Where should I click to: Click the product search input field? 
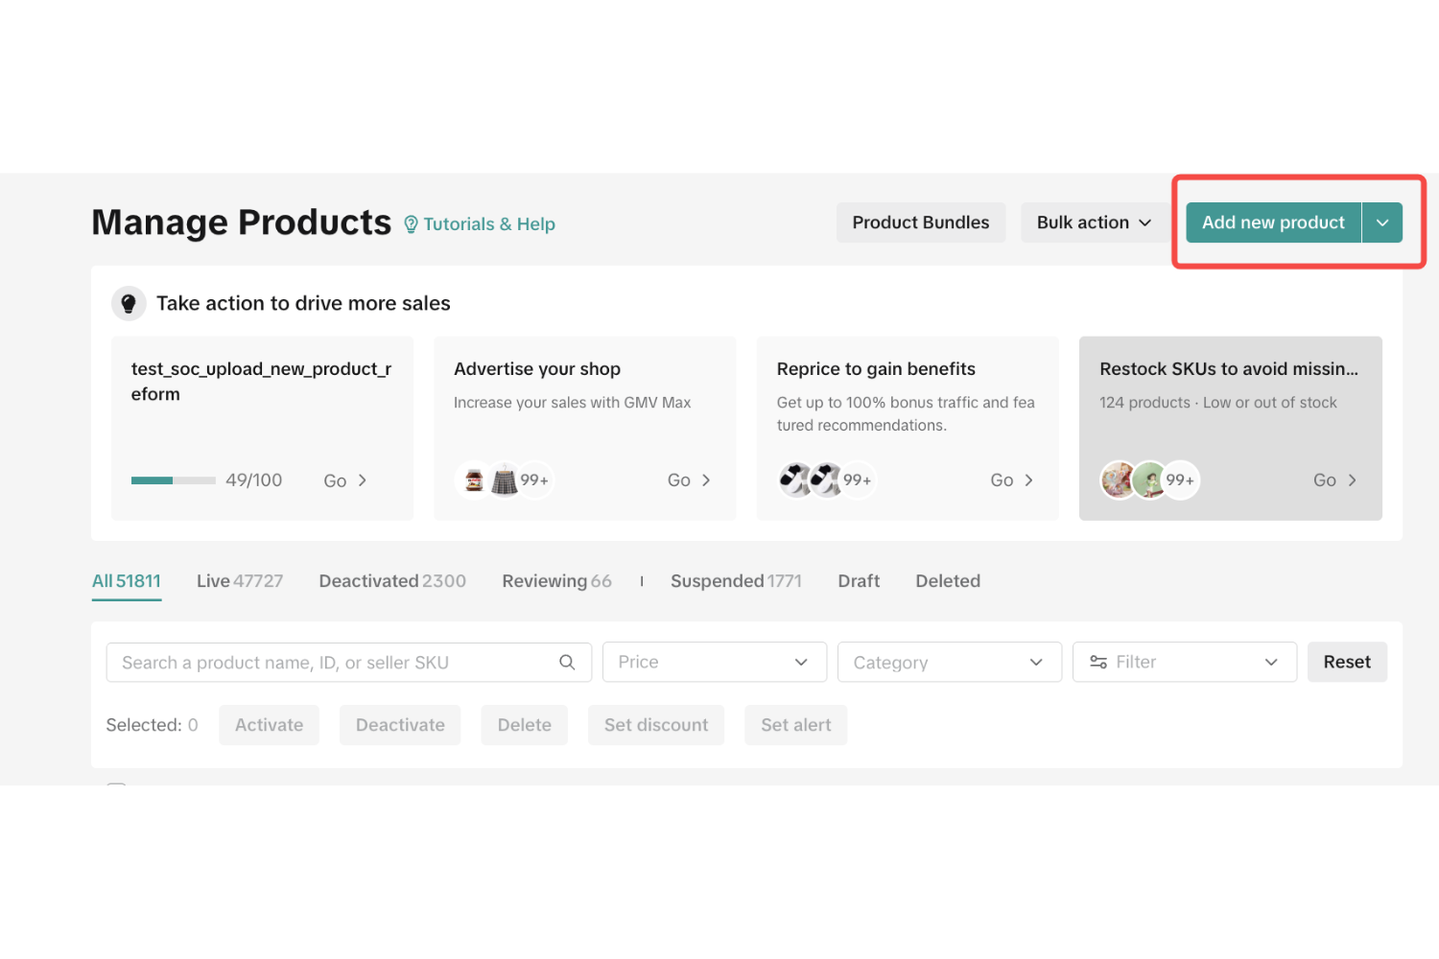point(336,663)
